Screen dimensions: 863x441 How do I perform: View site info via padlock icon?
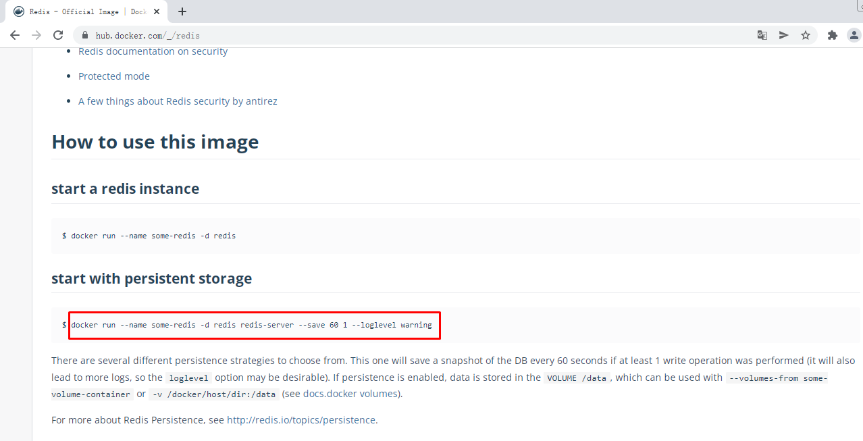(x=85, y=35)
